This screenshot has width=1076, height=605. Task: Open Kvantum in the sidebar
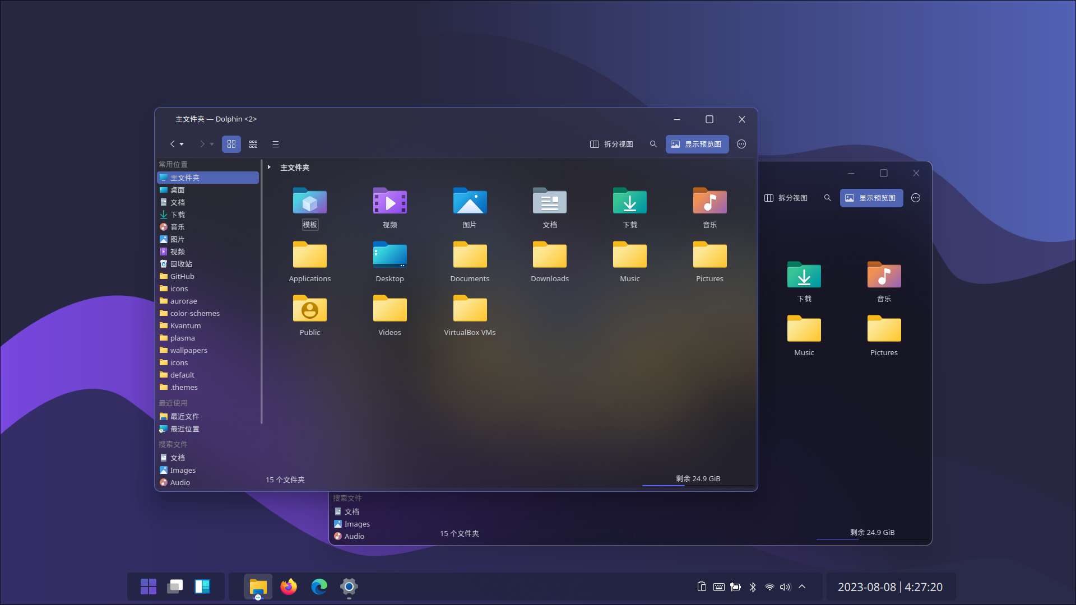[x=208, y=325]
